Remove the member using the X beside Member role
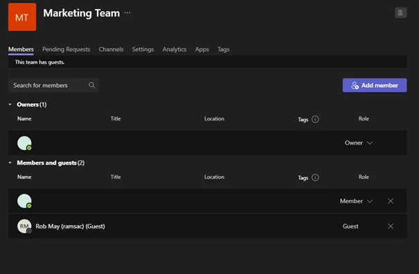The width and height of the screenshot is (419, 274). click(391, 201)
